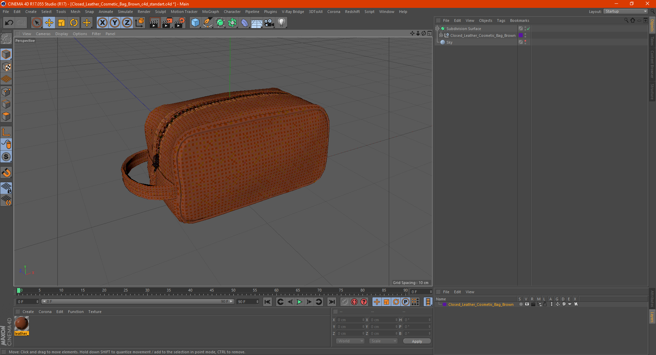Open the Deformer objects icon
Screen dimensions: 656x355
(x=245, y=23)
